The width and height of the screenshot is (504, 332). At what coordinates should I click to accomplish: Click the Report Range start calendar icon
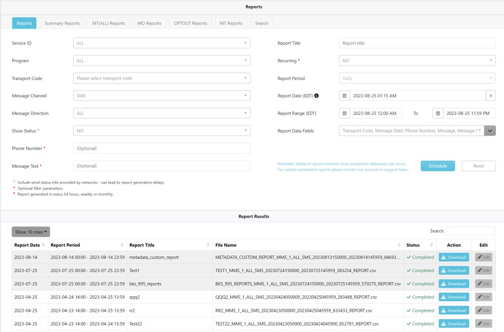(345, 113)
